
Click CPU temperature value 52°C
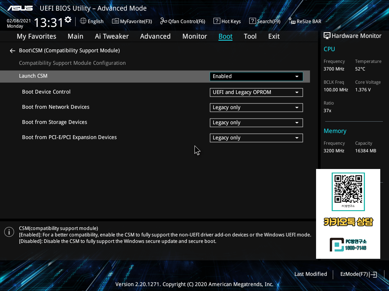click(360, 69)
